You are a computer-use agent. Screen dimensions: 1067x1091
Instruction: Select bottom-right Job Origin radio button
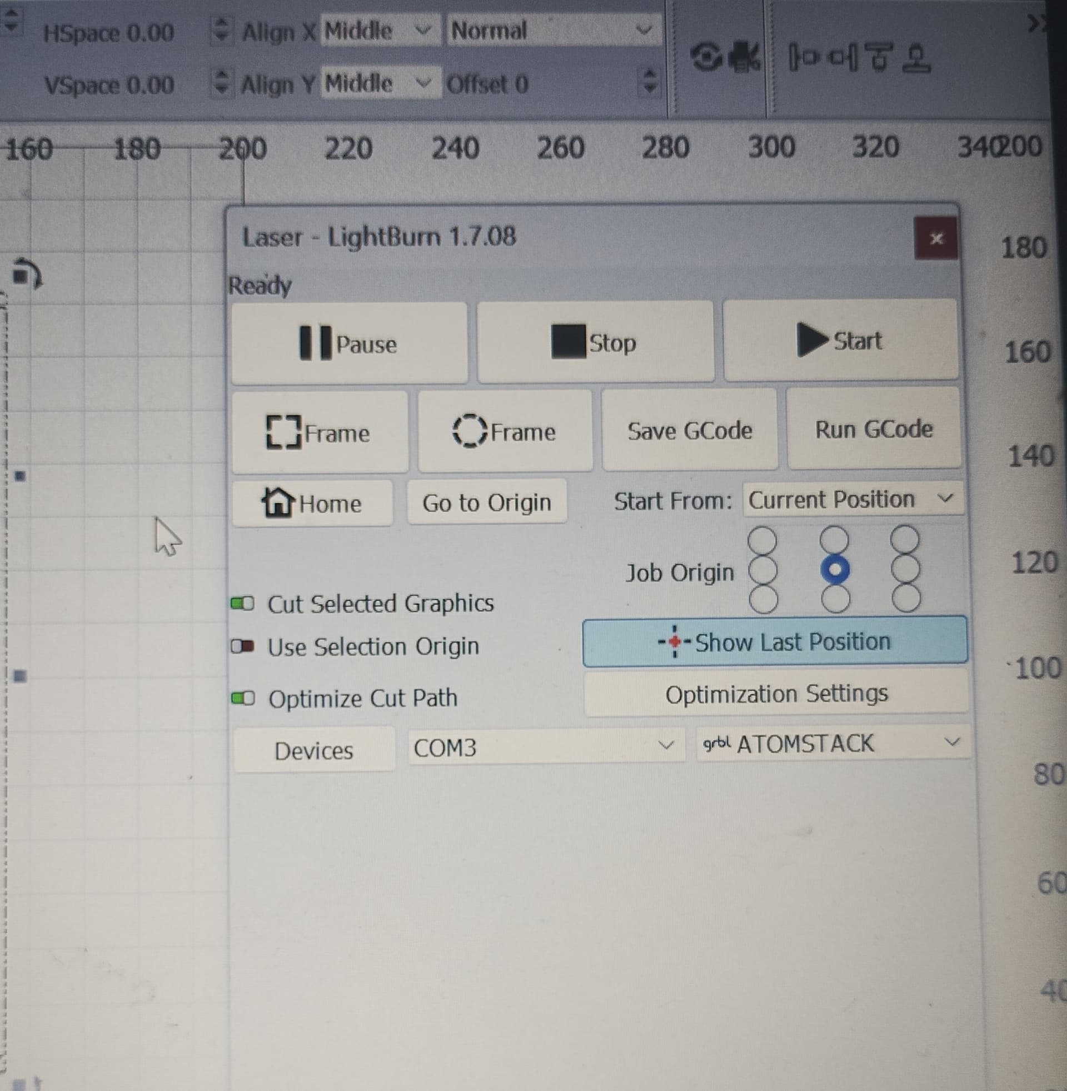(906, 597)
